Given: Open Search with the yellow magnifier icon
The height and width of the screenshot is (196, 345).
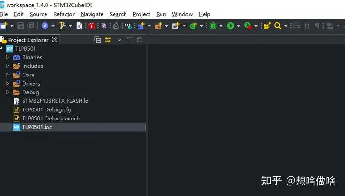Looking at the screenshot, I should coord(277,26).
